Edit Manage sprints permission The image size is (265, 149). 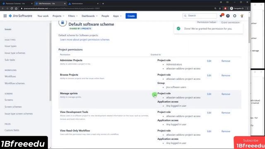pyautogui.click(x=209, y=94)
